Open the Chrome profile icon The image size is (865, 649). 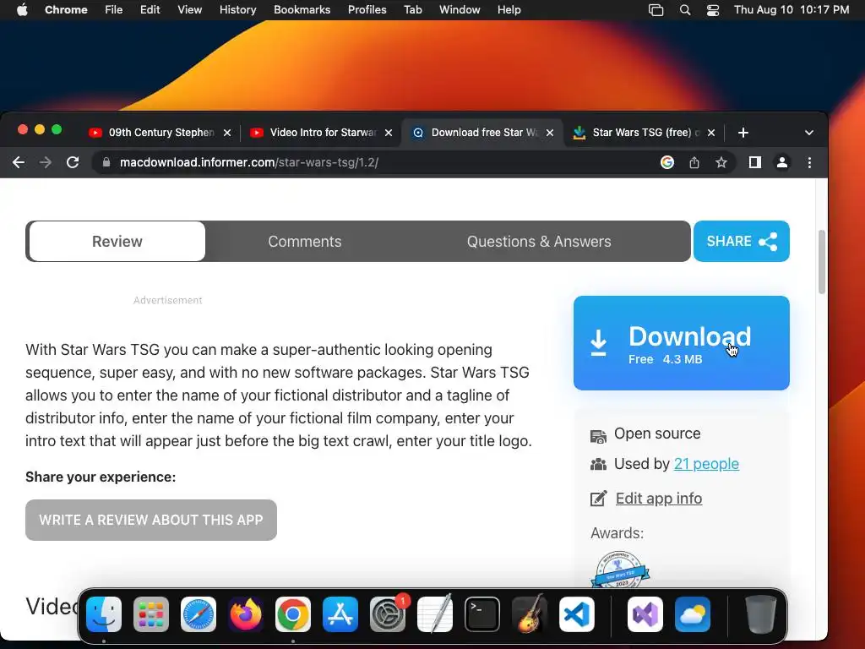(782, 162)
